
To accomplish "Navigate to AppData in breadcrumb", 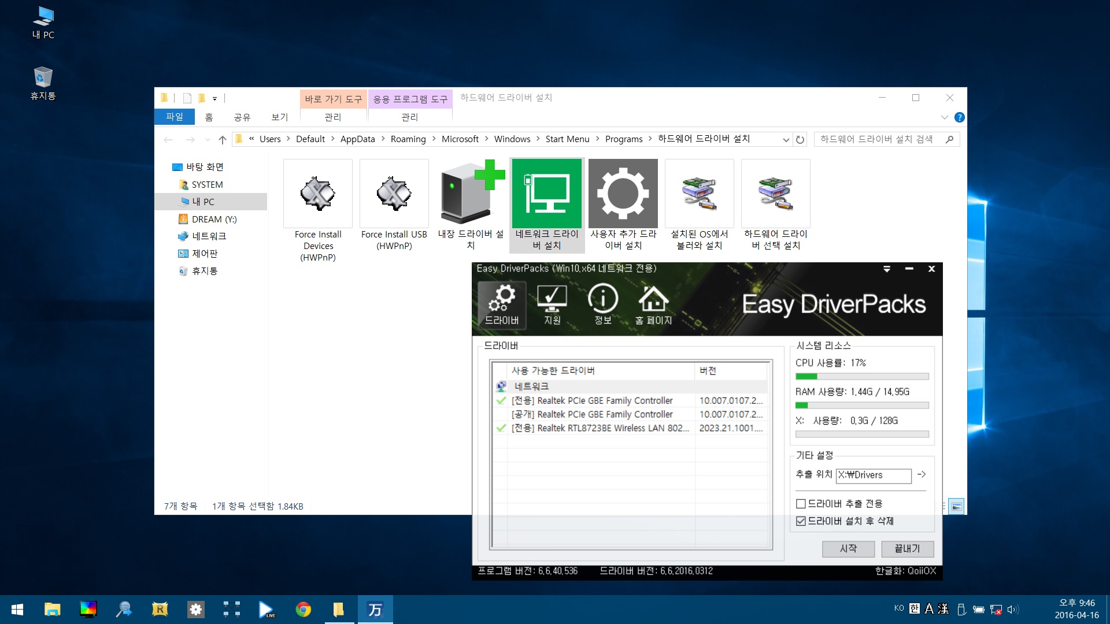I will 357,139.
